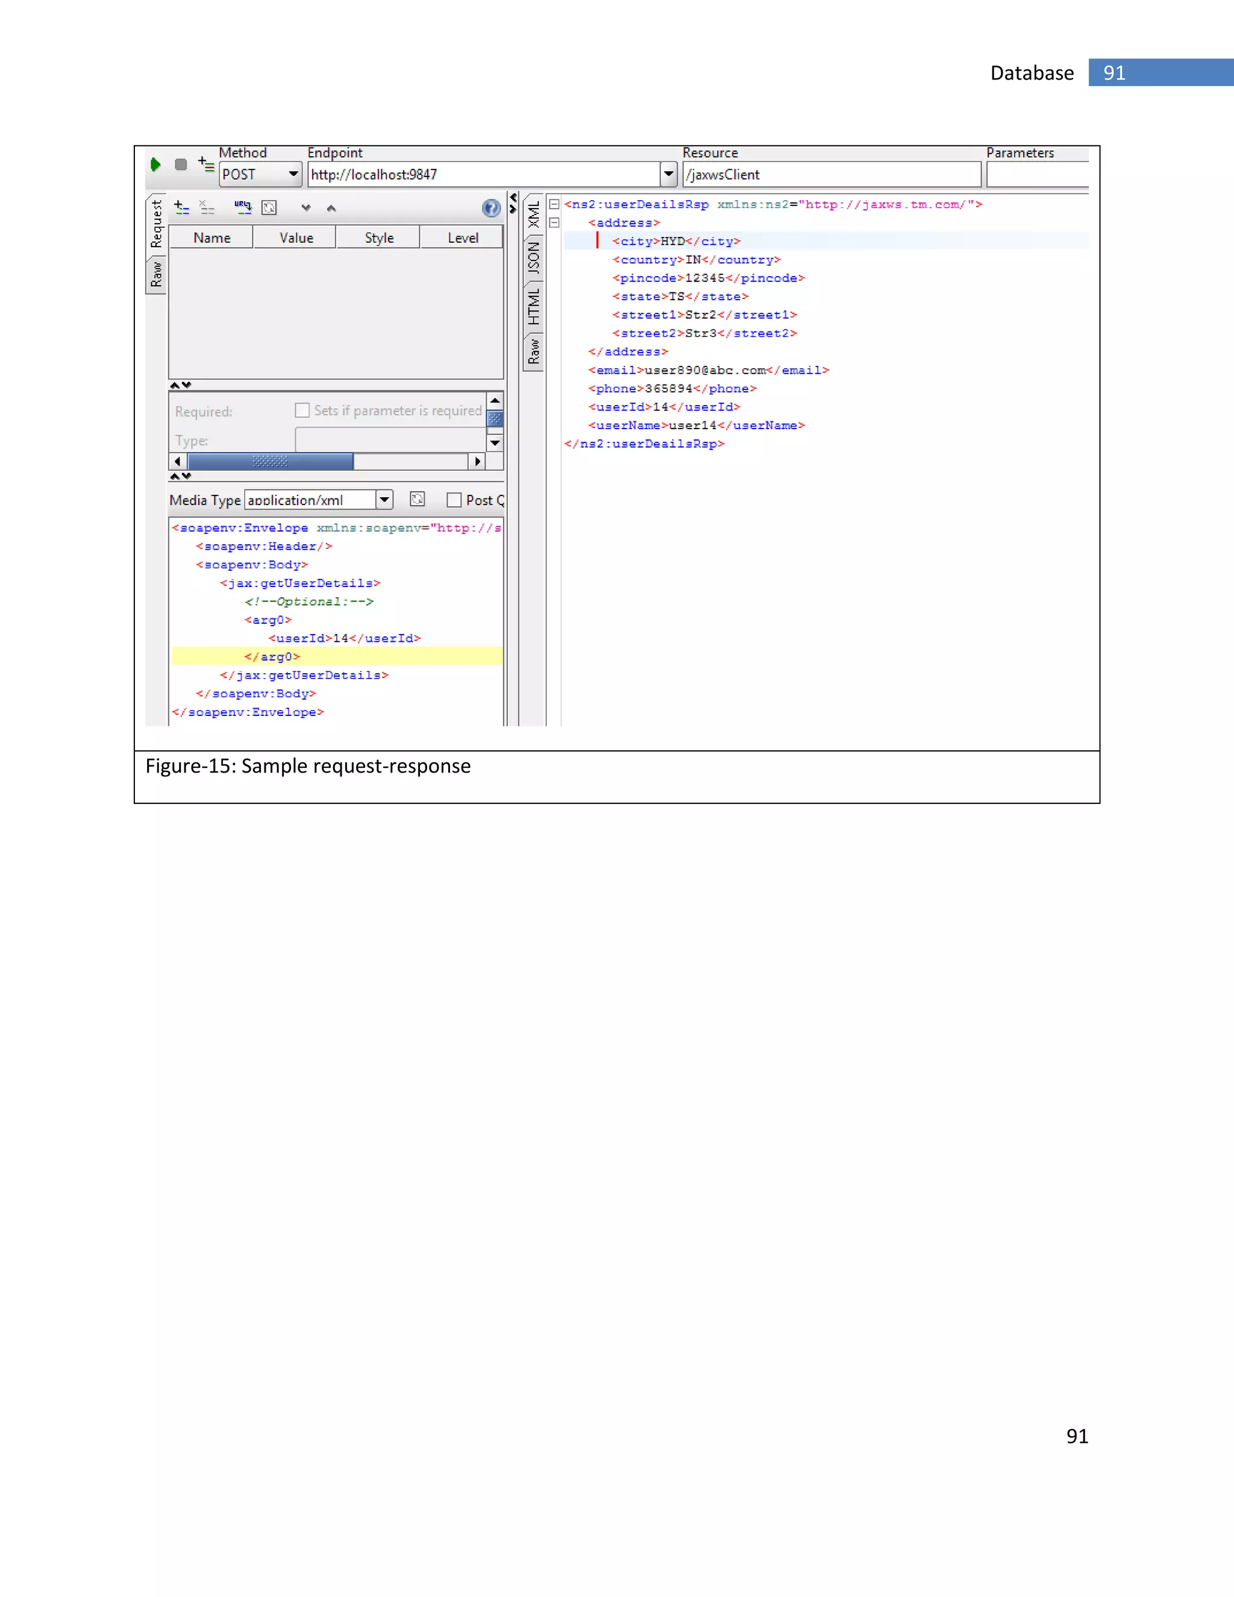The image size is (1234, 1597).
Task: Open the blue help question-mark icon
Action: 491,209
